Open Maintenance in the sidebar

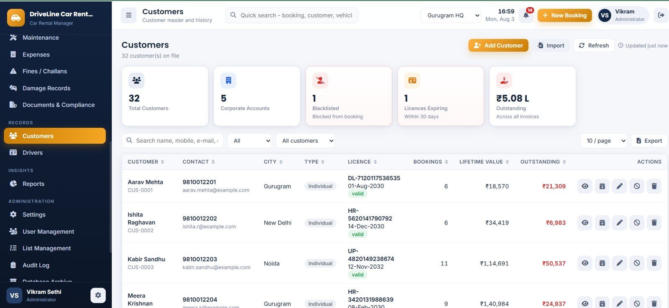tap(55, 38)
